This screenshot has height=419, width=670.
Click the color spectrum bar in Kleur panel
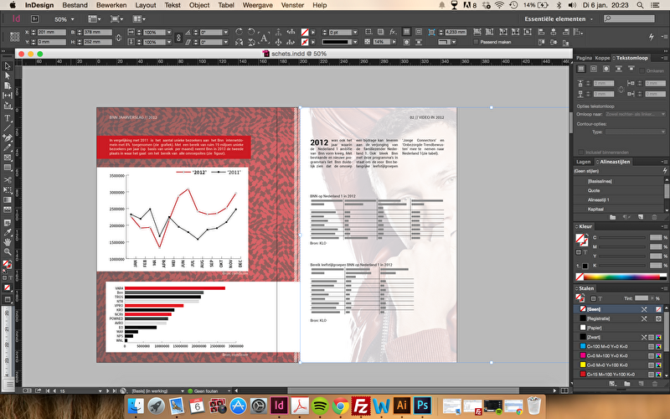[621, 277]
